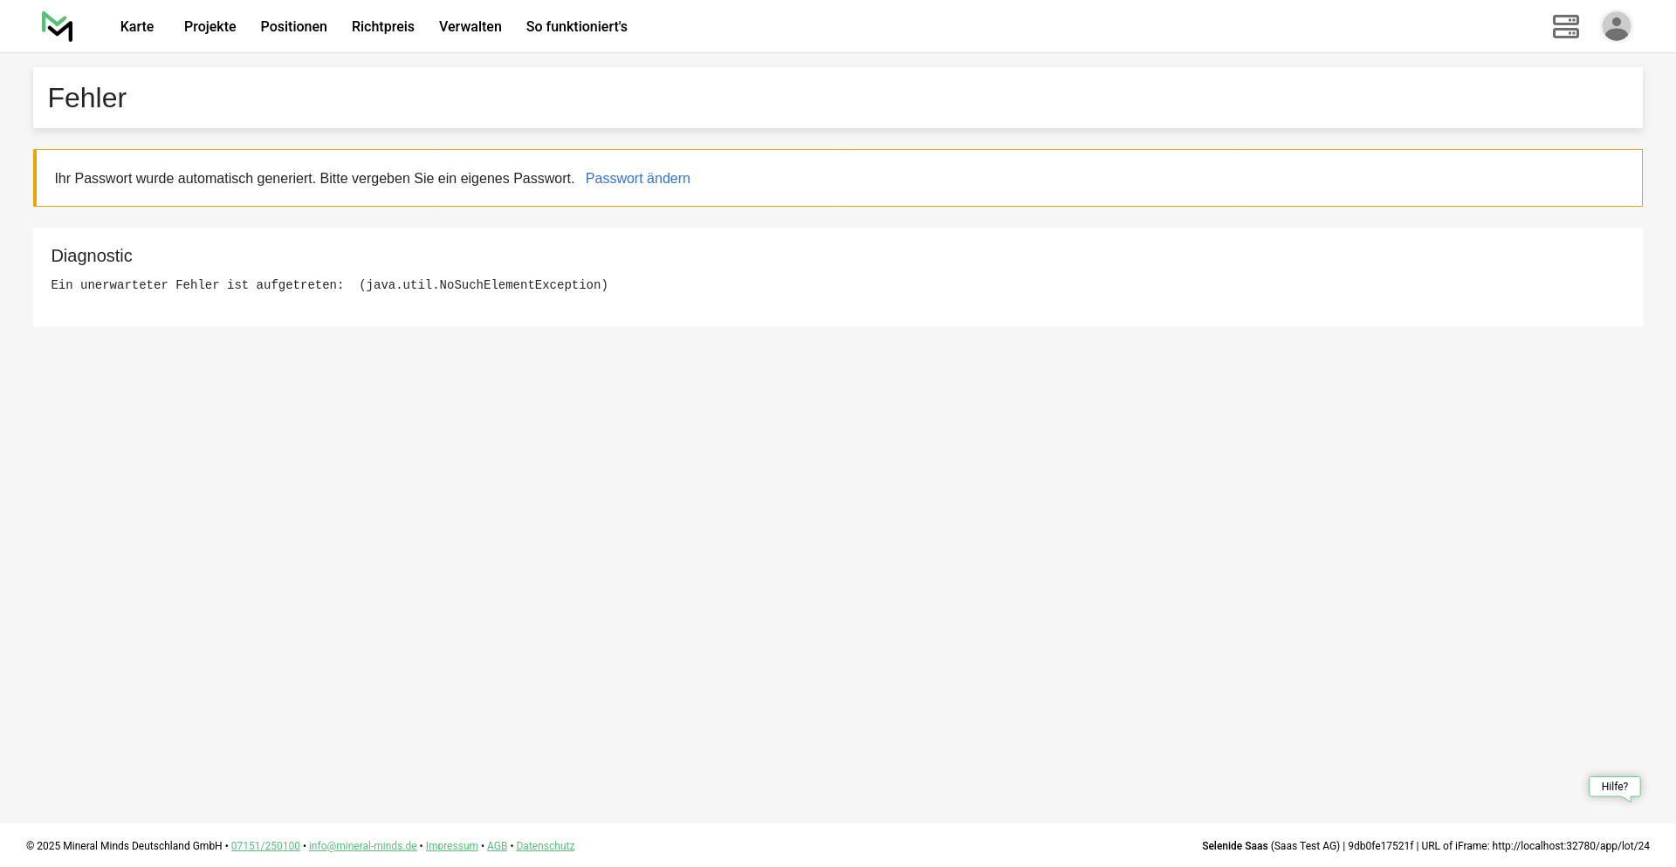This screenshot has height=867, width=1676.
Task: Click the auto-generated password warning text
Action: click(x=314, y=179)
